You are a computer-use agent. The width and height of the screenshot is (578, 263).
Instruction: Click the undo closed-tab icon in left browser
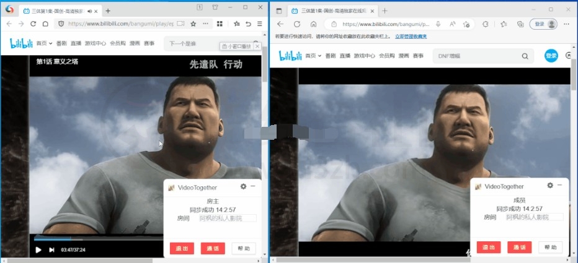249,24
